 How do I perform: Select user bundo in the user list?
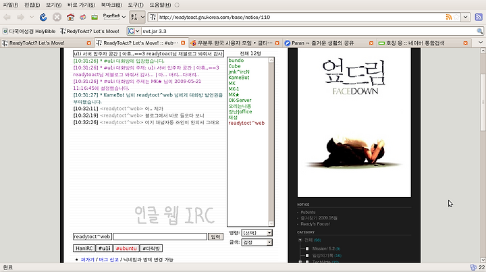(x=236, y=61)
